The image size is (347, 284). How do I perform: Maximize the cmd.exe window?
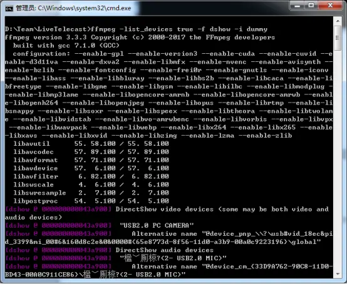(x=311, y=6)
